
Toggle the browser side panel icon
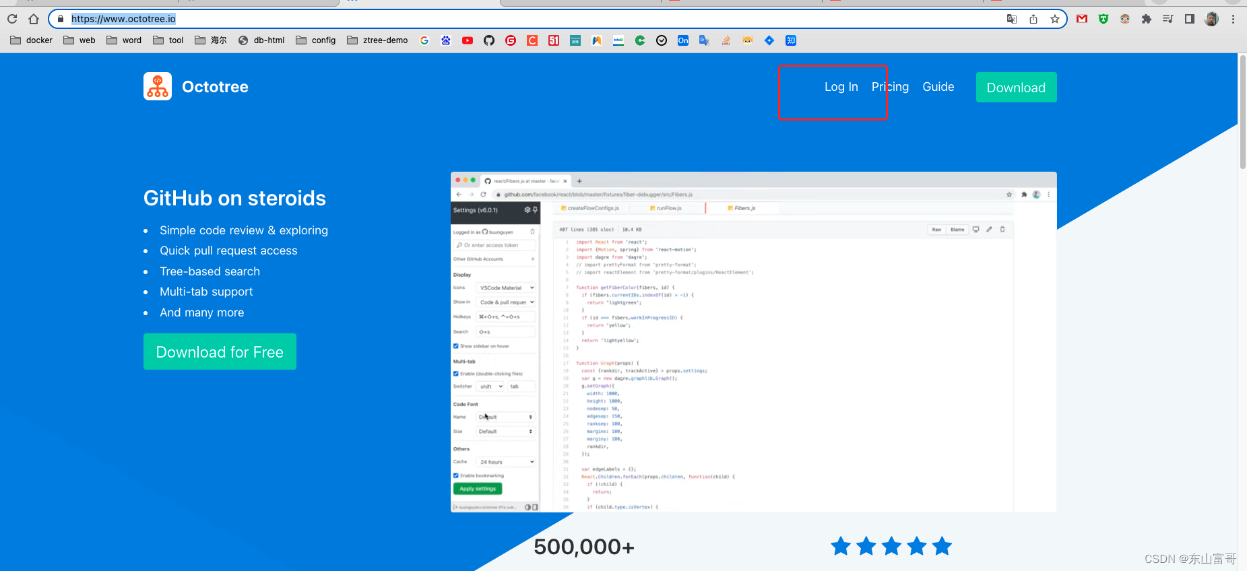tap(1190, 19)
